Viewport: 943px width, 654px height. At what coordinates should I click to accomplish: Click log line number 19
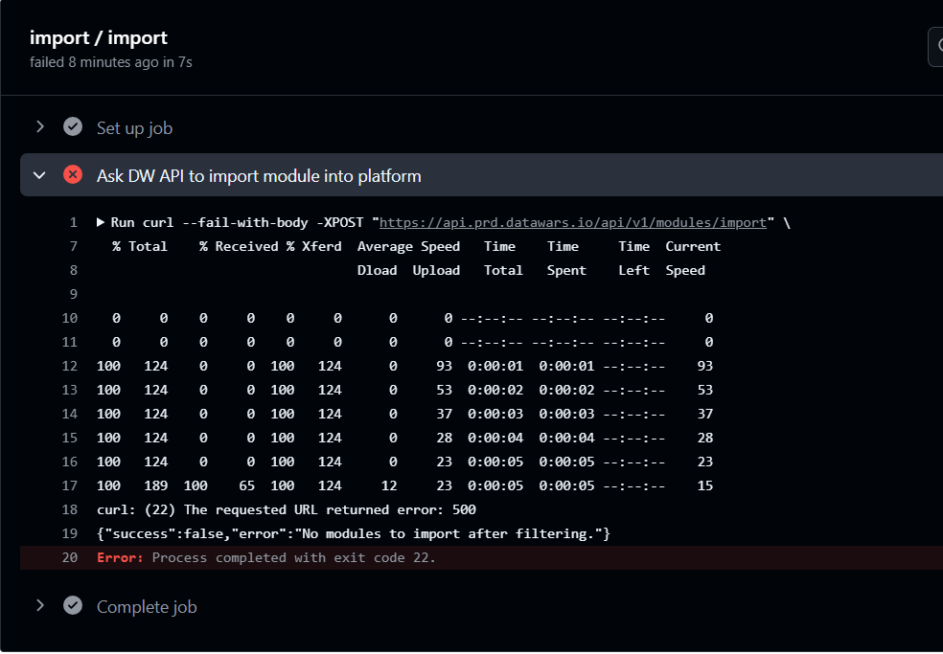point(70,533)
